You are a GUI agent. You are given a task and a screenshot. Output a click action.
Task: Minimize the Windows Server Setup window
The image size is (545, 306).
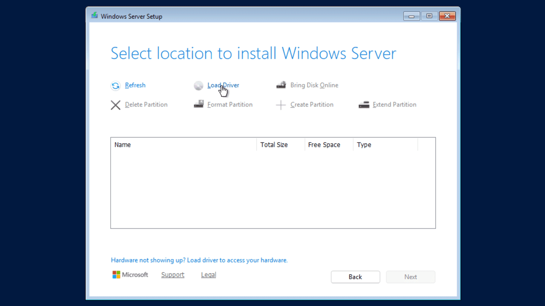tap(411, 16)
